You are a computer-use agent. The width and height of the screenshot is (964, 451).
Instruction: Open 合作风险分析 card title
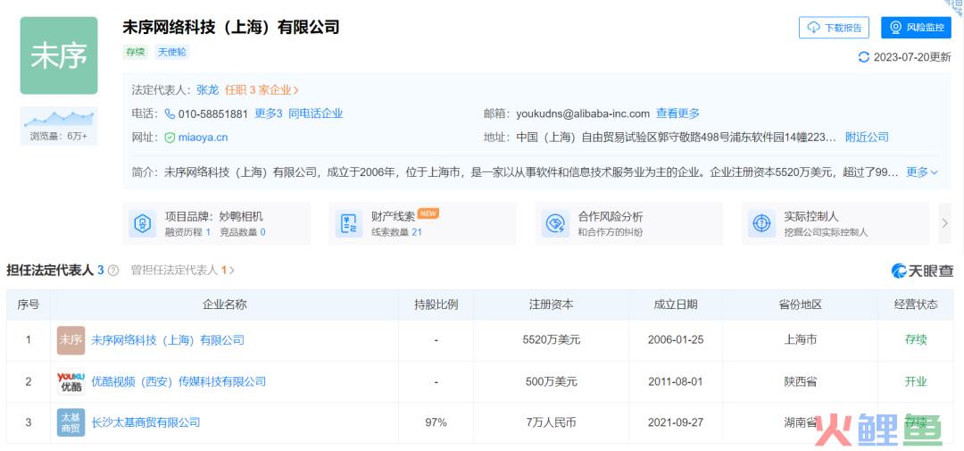(x=611, y=217)
